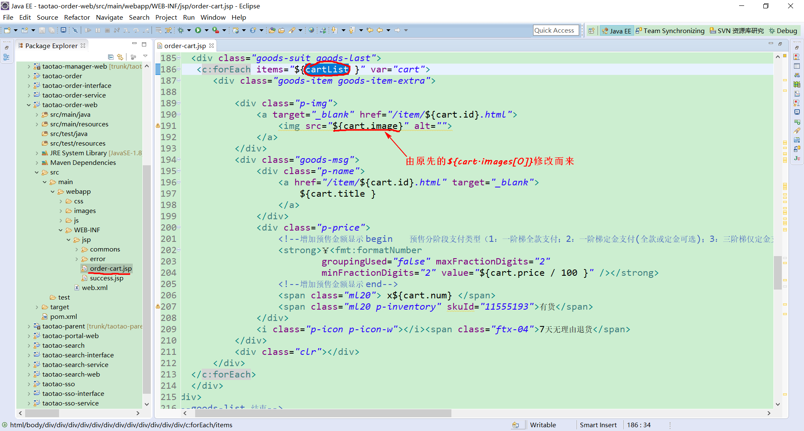
Task: Collapse the taotao-order-web project
Action: (28, 105)
